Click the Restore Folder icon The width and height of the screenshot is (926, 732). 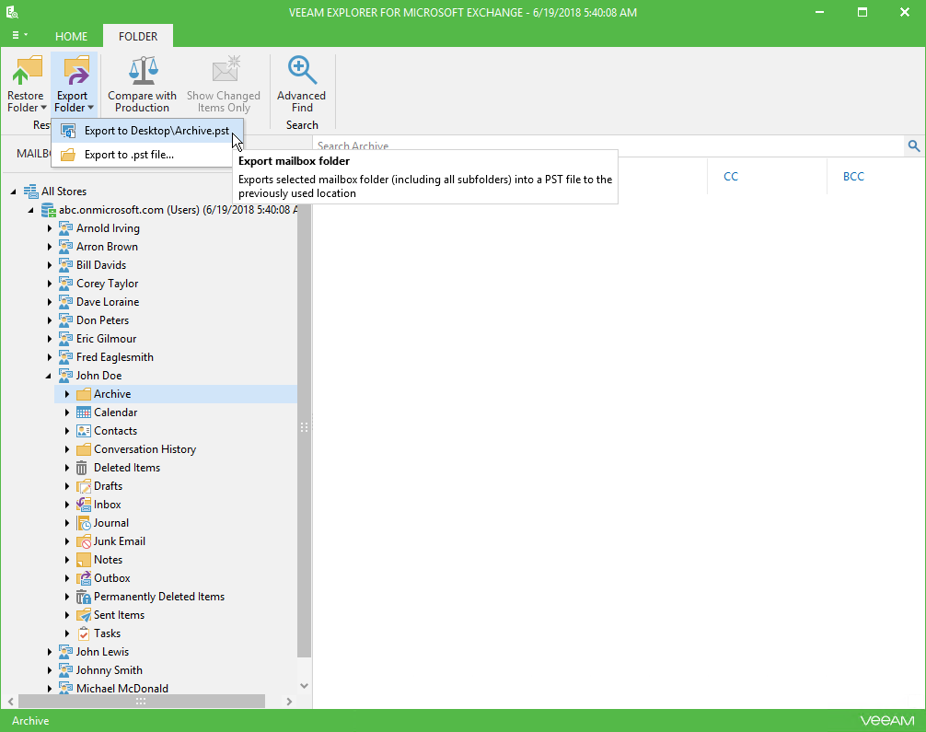coord(27,70)
